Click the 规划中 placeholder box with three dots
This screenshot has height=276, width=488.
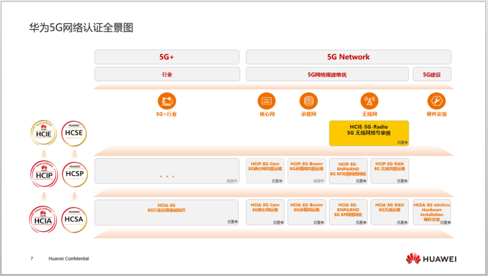[x=167, y=171]
